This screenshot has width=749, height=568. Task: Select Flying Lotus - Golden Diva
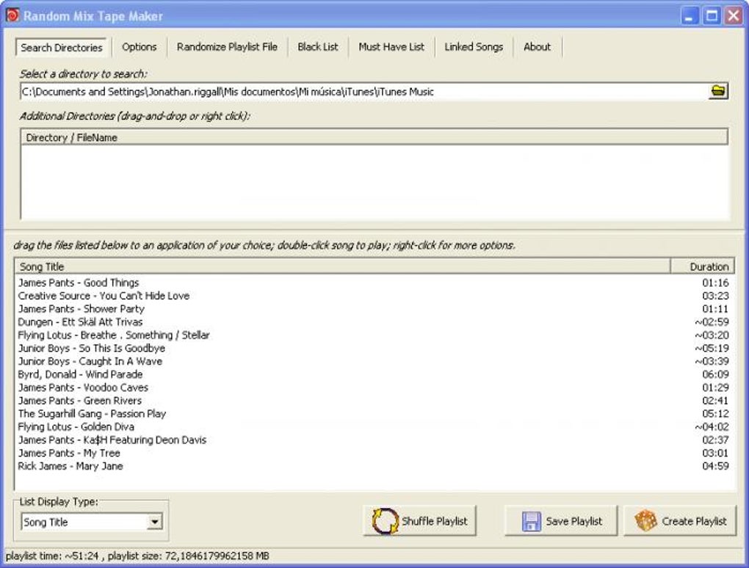[374, 427]
